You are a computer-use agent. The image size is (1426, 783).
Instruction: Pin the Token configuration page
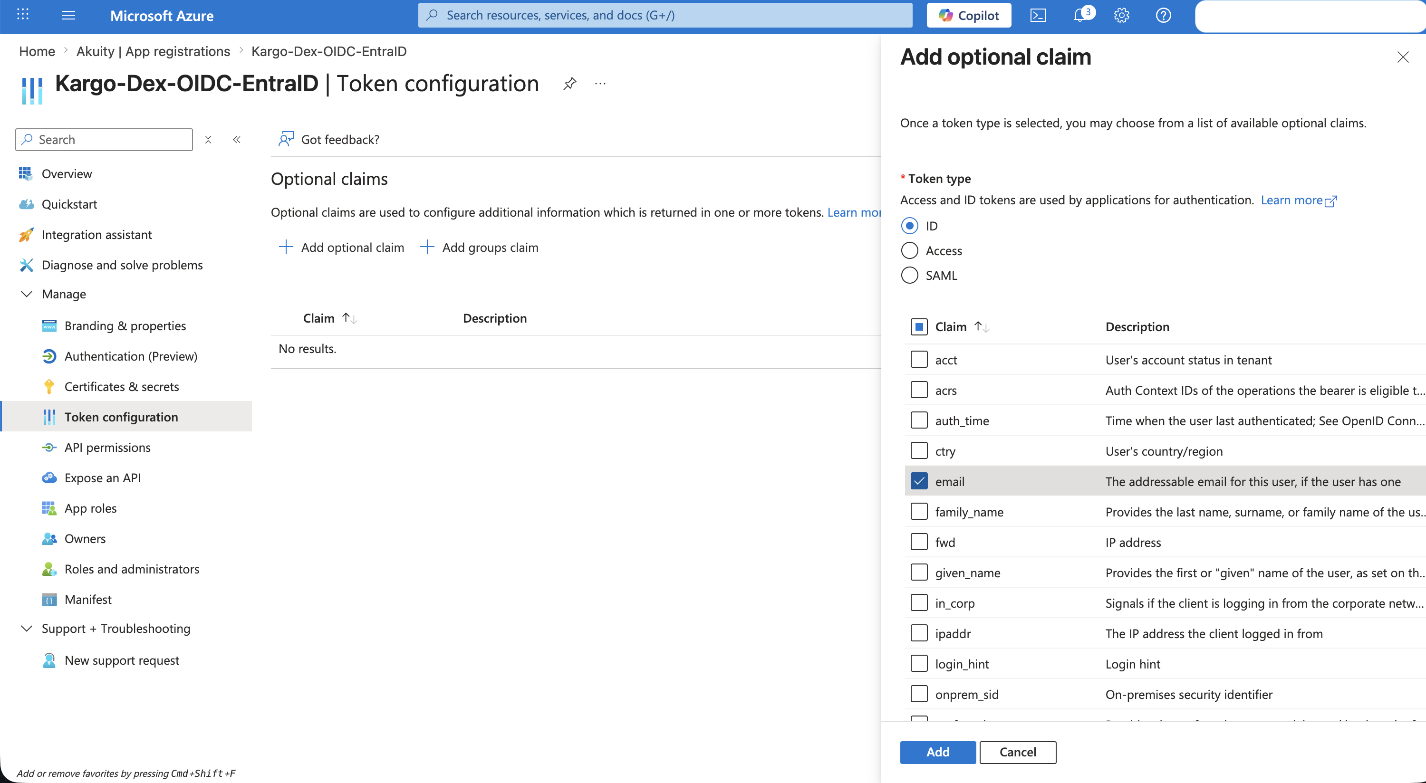(569, 84)
